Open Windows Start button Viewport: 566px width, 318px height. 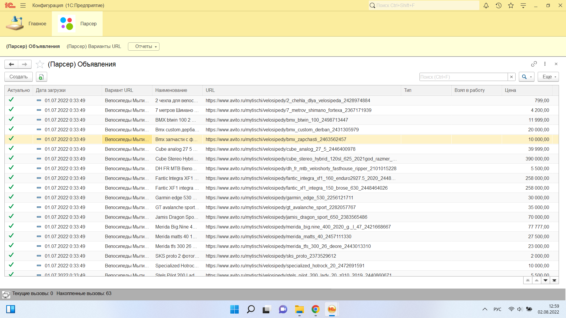(x=234, y=309)
